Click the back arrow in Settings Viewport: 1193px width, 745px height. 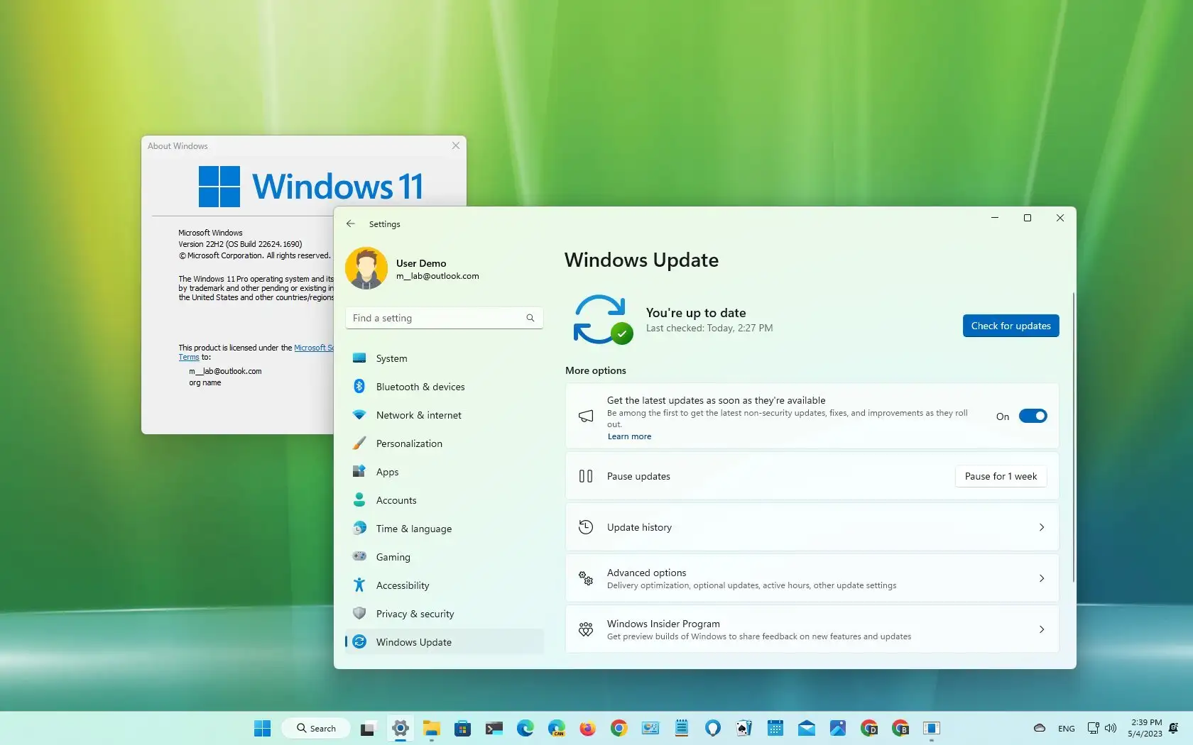350,223
